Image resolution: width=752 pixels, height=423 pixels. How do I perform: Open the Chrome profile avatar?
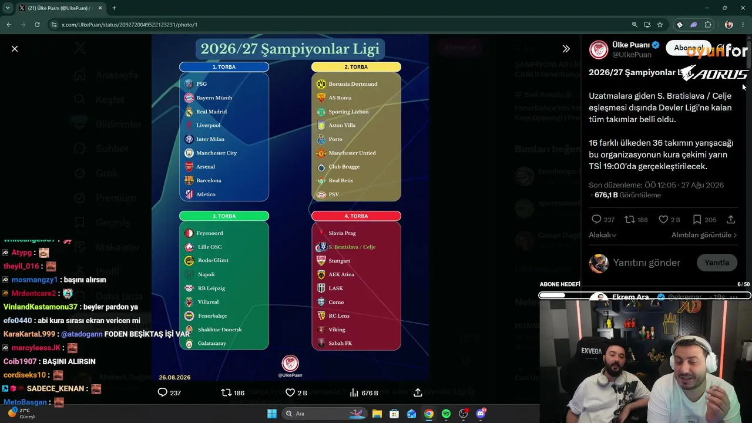click(729, 25)
